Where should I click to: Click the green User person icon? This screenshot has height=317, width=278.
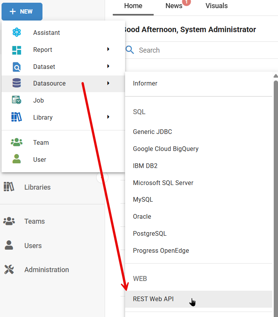click(17, 159)
